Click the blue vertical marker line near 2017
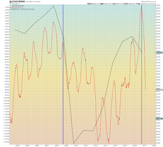 click(x=142, y=74)
